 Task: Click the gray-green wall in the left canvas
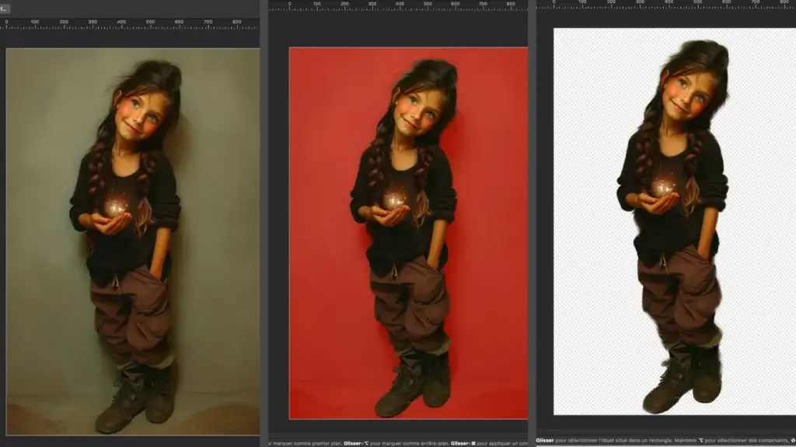pos(47,233)
